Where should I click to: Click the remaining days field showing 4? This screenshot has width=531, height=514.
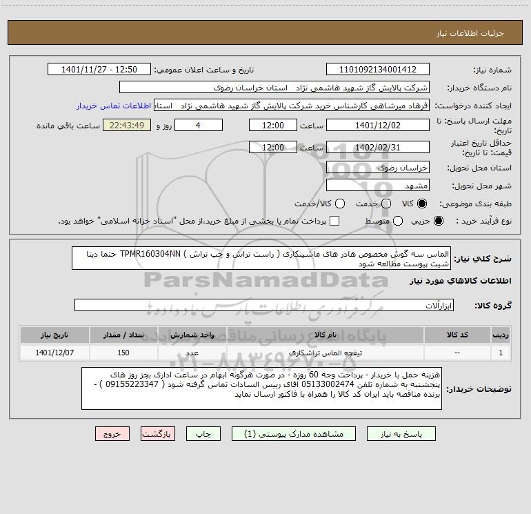(199, 125)
